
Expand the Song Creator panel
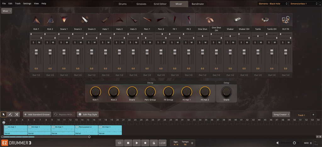pos(281,115)
